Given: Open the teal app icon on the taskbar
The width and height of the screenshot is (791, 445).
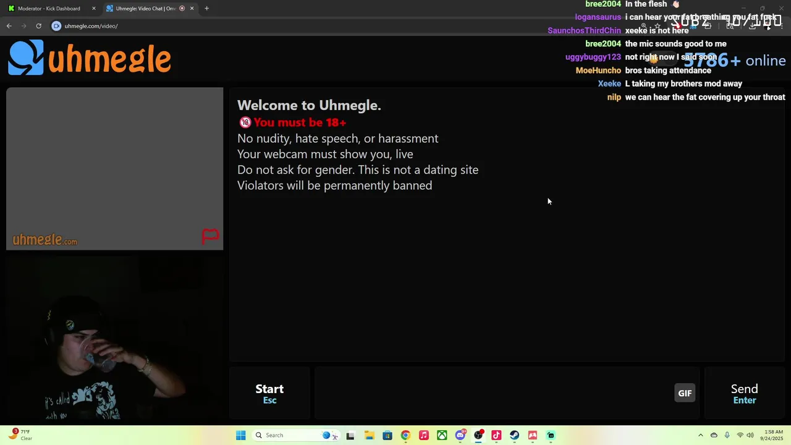Looking at the screenshot, I should pos(551,435).
